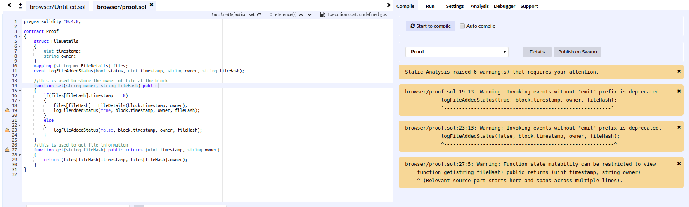Image resolution: width=689 pixels, height=207 pixels.
Task: Enable the Auto compile checkbox
Action: pos(462,26)
